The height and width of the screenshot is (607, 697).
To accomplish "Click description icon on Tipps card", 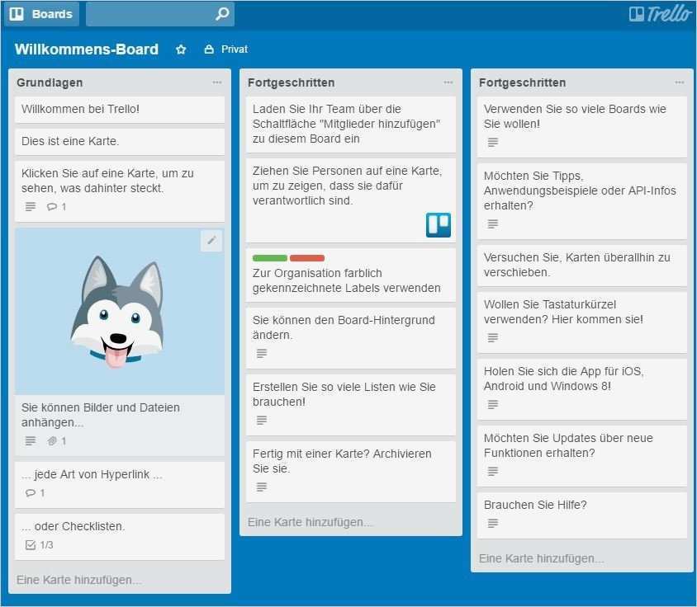I will [x=492, y=224].
